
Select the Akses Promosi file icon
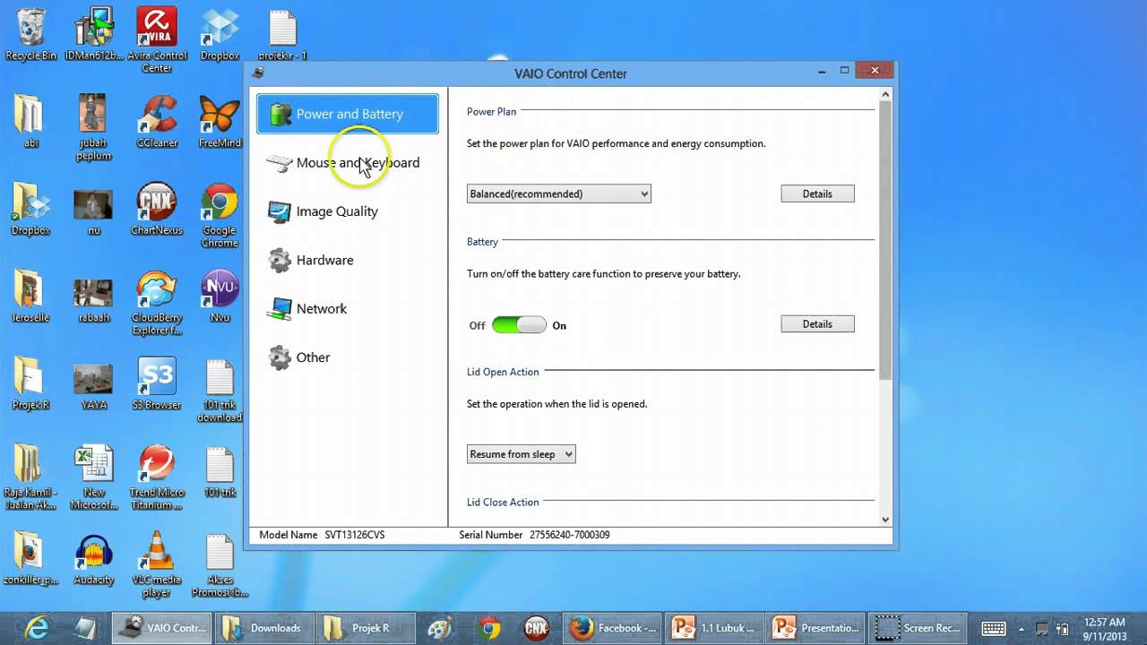(220, 564)
